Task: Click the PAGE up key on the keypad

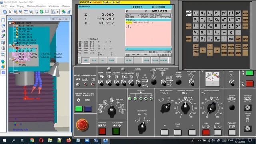Action: coord(196,47)
